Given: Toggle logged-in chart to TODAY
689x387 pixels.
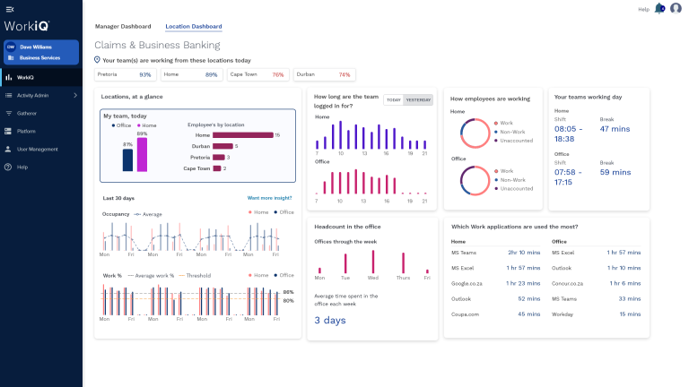Looking at the screenshot, I should coord(393,100).
